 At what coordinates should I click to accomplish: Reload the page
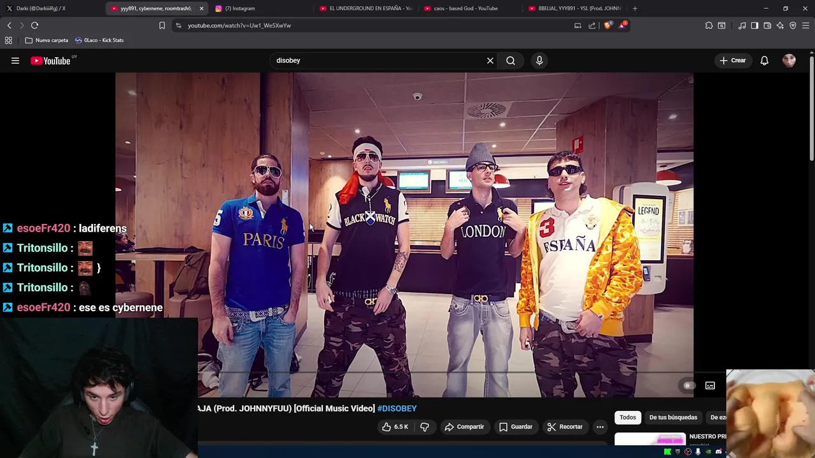pos(34,25)
